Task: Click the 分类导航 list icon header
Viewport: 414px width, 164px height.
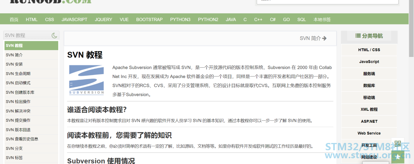Action: 369,36
